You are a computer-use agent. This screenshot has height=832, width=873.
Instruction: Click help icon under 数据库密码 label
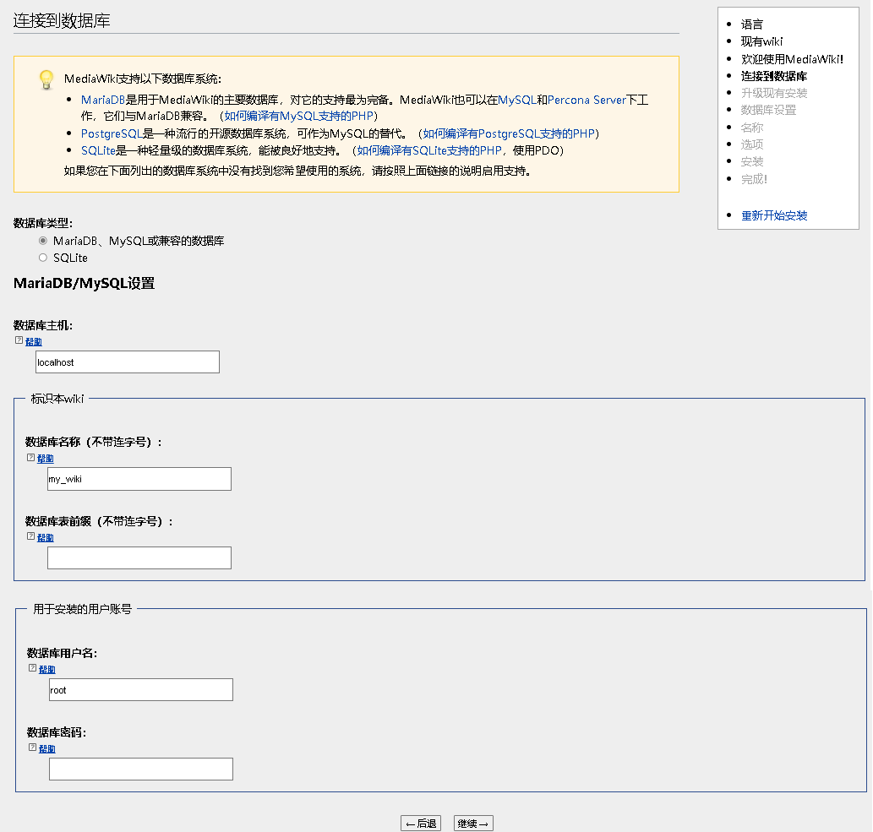coord(32,748)
